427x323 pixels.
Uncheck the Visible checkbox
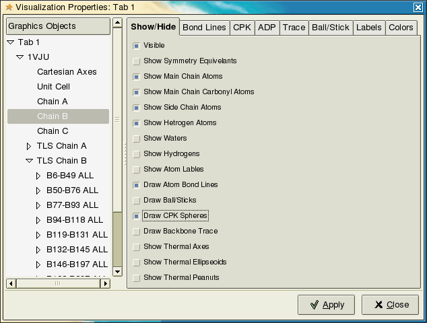(136, 46)
